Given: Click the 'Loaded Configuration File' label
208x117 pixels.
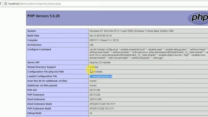Looking at the screenshot, I should (x=42, y=76).
